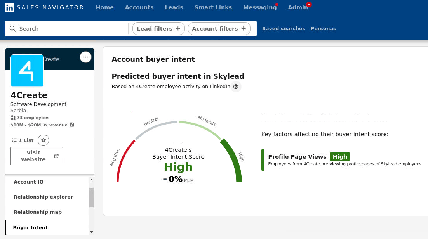Click the Profile Page Views factor card
Image resolution: width=428 pixels, height=239 pixels.
pyautogui.click(x=344, y=160)
